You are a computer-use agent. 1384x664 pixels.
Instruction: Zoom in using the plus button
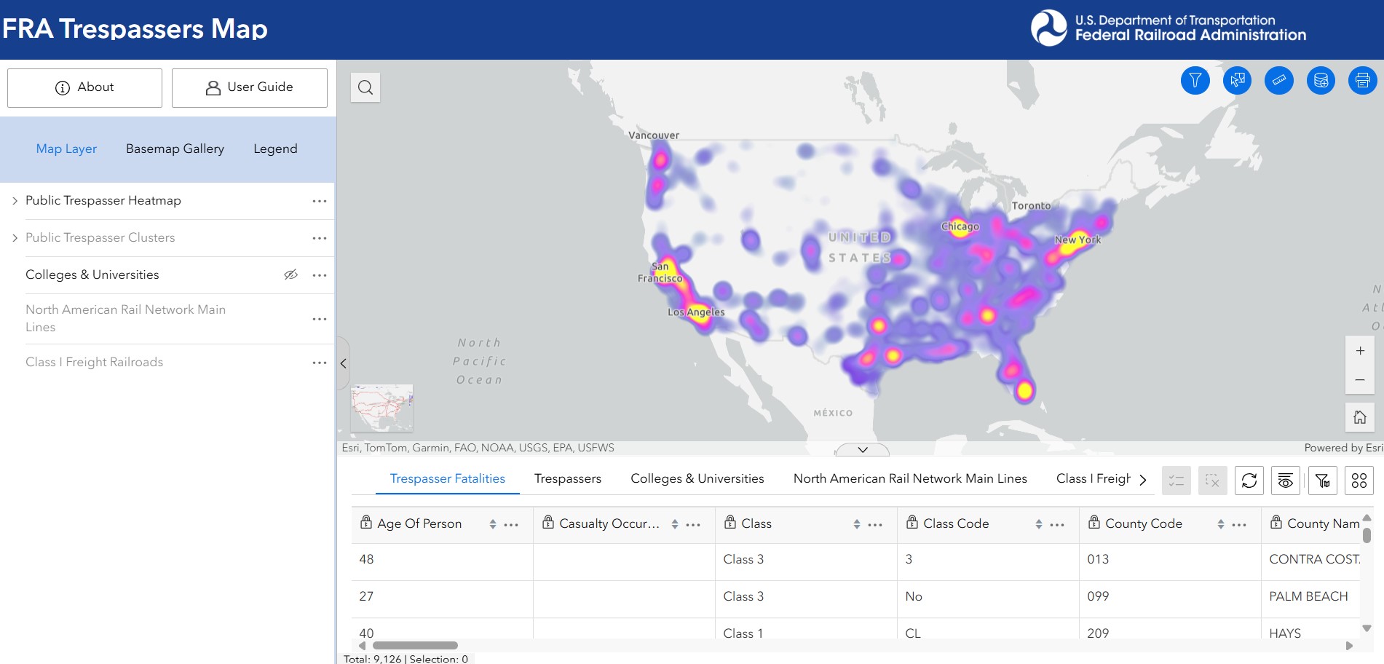1359,350
